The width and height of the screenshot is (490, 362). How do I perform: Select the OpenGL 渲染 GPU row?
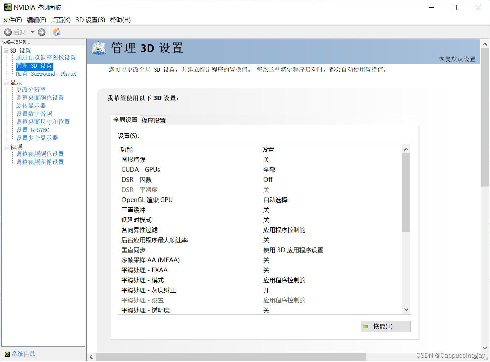[x=260, y=200]
